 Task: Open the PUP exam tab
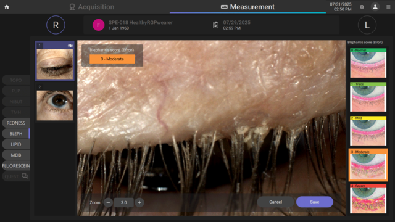click(16, 91)
